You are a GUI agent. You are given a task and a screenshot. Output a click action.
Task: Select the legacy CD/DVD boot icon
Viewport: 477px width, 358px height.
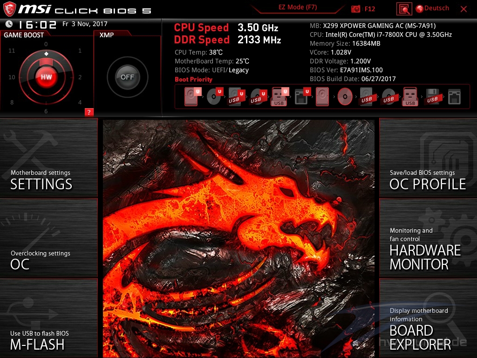point(345,97)
